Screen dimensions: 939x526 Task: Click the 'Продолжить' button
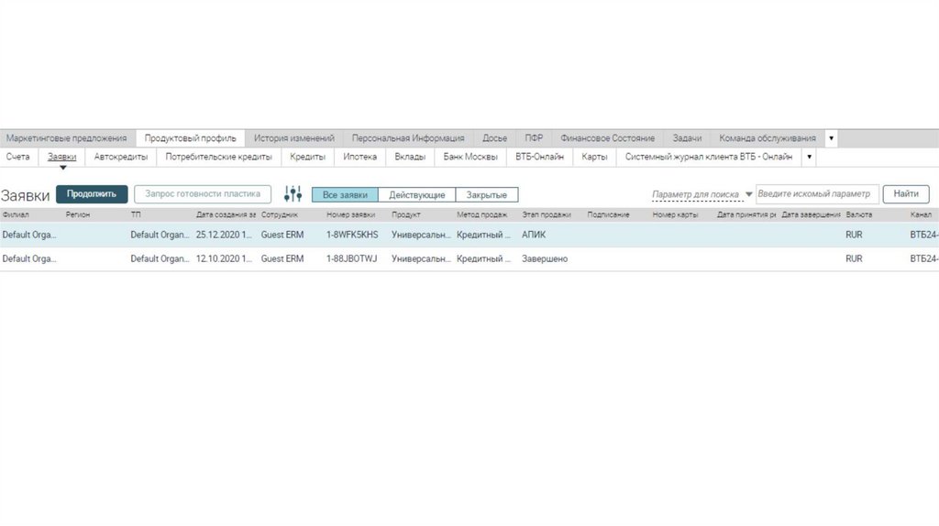click(x=92, y=194)
